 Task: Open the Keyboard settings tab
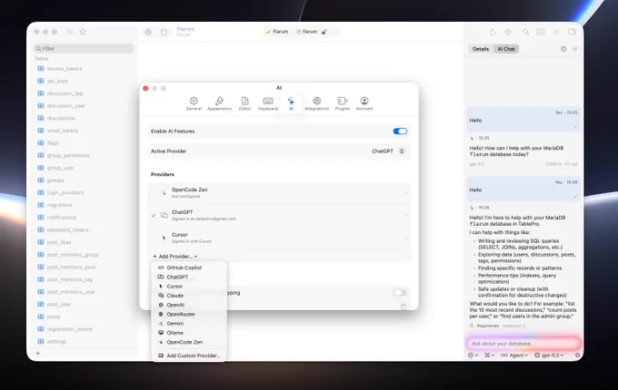point(268,103)
